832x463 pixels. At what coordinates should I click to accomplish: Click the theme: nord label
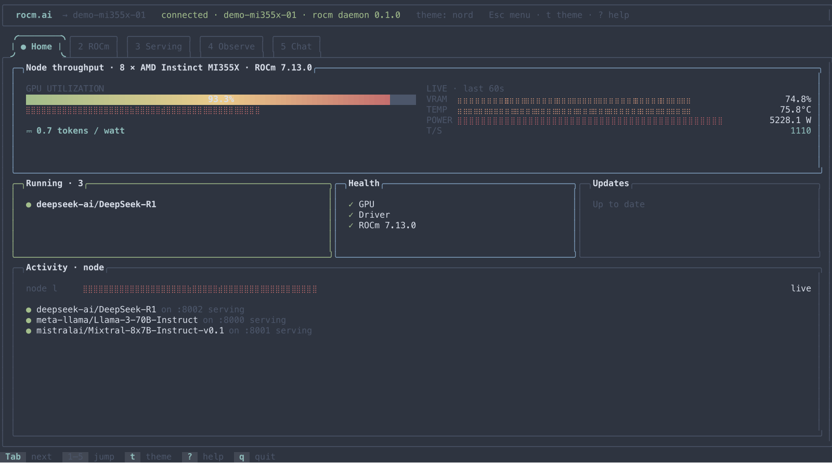445,15
